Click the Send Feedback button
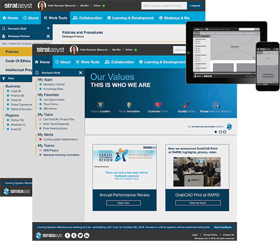The height and width of the screenshot is (241, 280). pos(223,227)
